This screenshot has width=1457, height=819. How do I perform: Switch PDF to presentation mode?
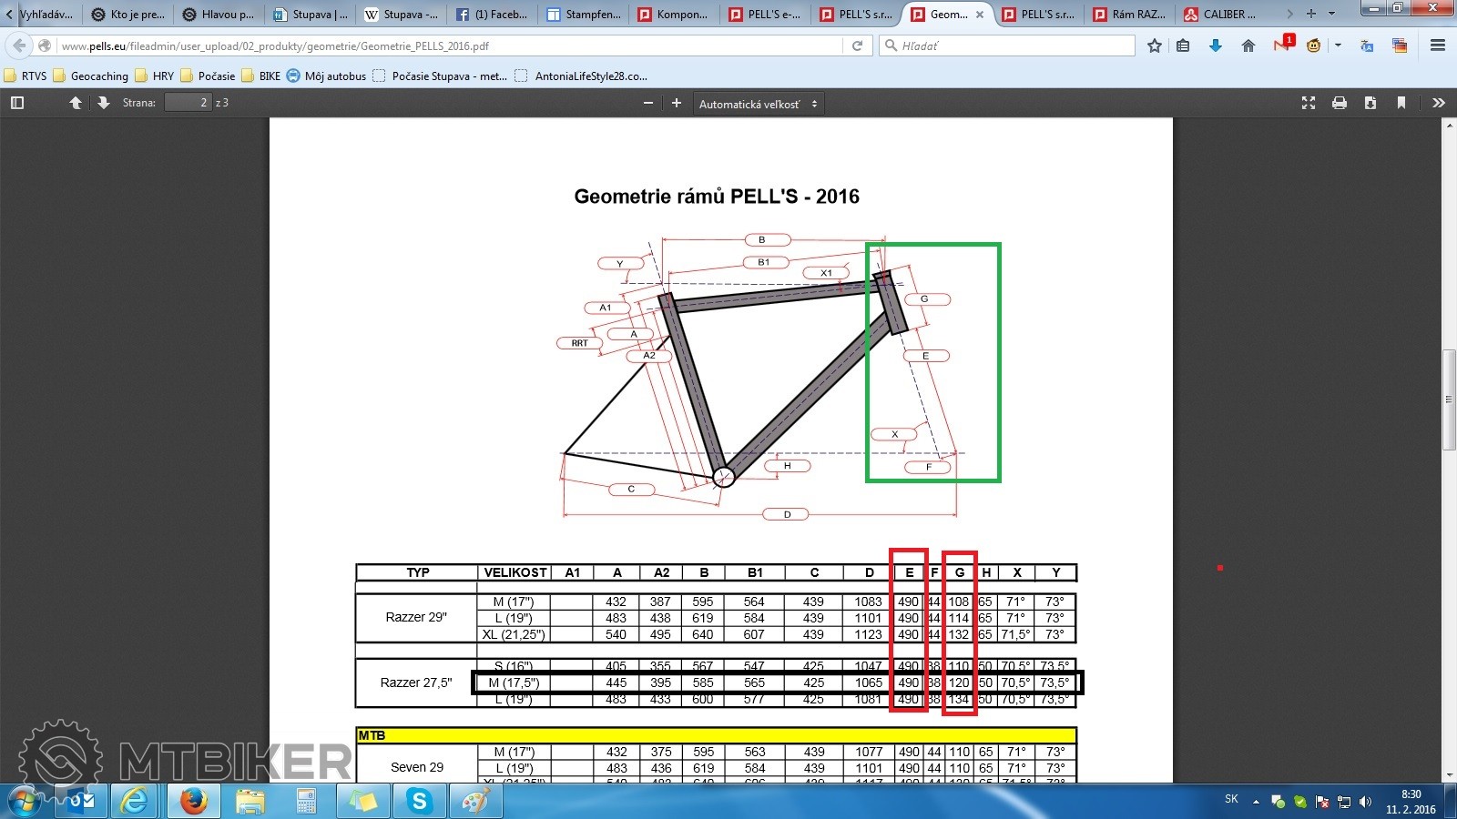tap(1309, 103)
